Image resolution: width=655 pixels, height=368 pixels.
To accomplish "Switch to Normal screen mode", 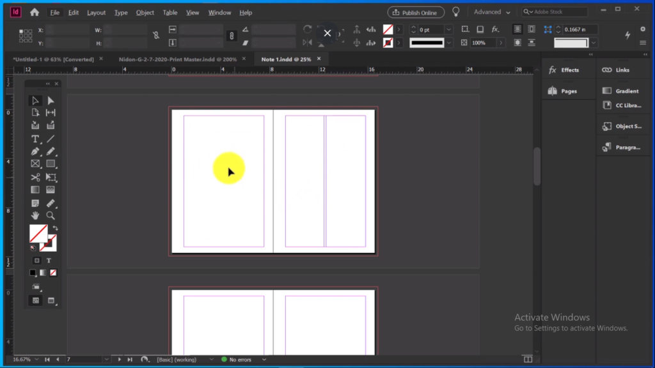I will (36, 300).
